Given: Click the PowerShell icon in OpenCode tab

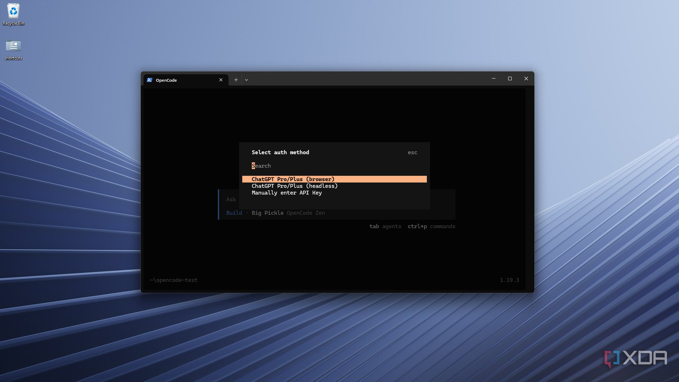Looking at the screenshot, I should pyautogui.click(x=150, y=80).
